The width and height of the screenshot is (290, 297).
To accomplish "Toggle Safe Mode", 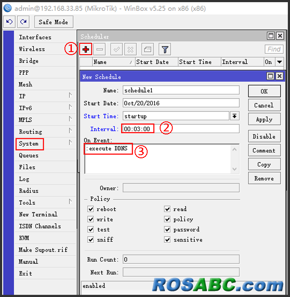I will coord(54,22).
